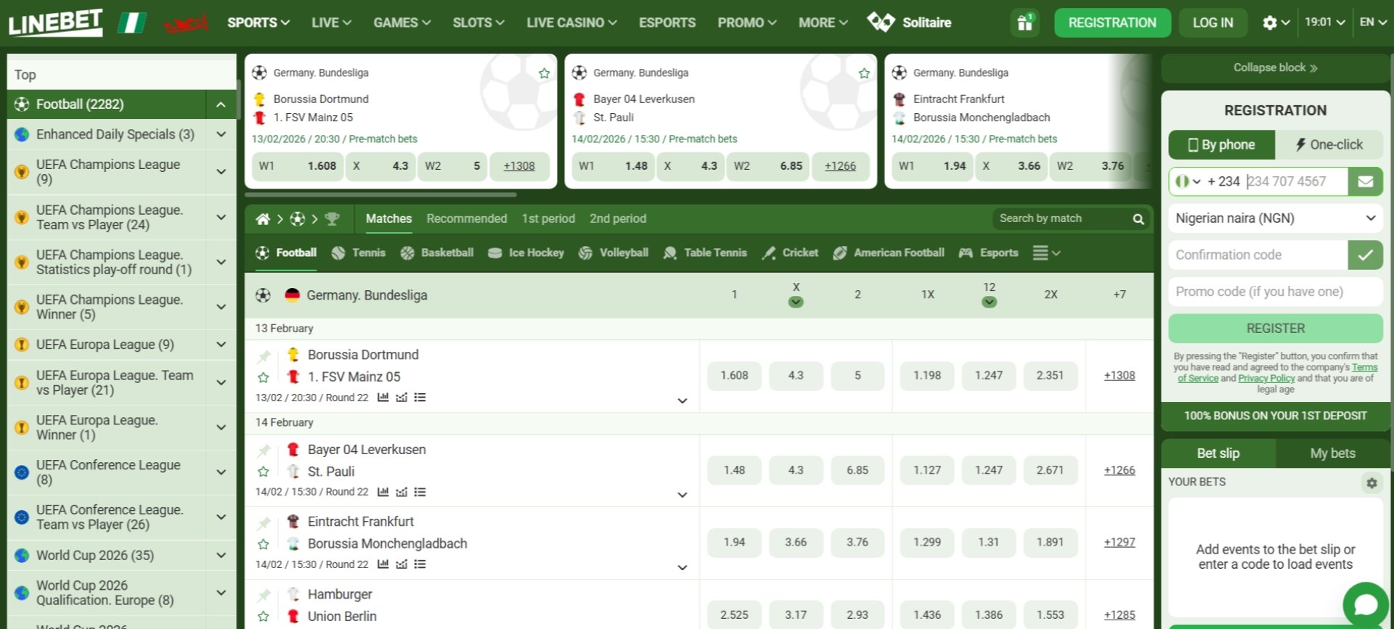
Task: Expand World Cup 2026 (35)
Action: coord(221,556)
